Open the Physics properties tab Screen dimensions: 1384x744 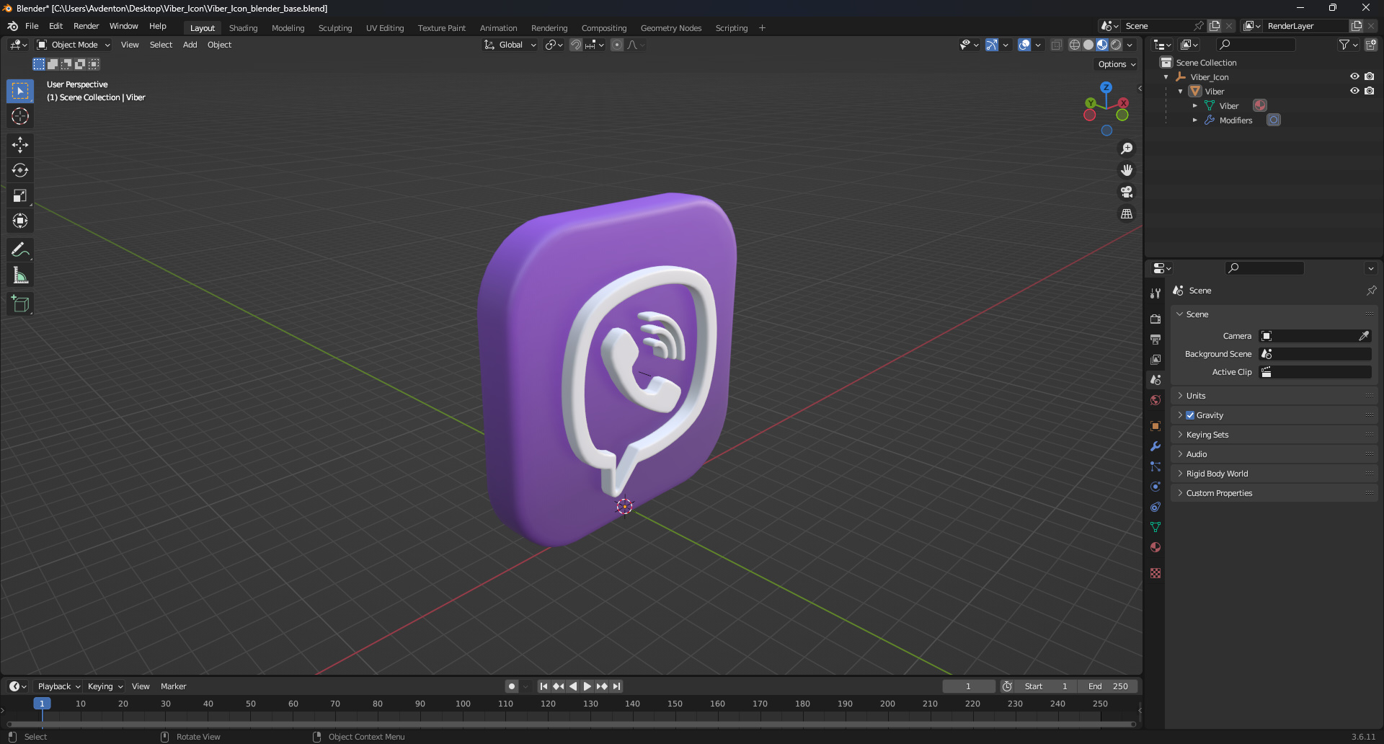click(x=1155, y=487)
